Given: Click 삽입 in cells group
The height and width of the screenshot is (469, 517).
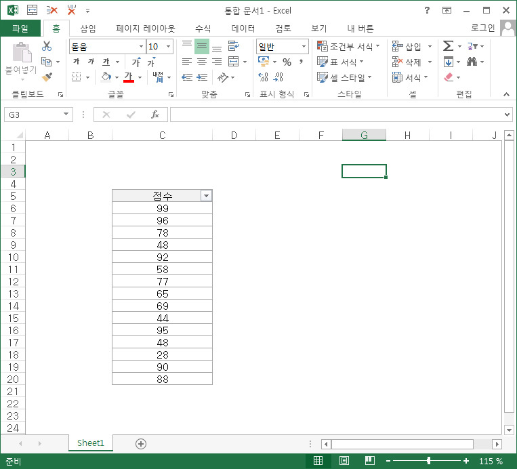Looking at the screenshot, I should click(x=407, y=47).
